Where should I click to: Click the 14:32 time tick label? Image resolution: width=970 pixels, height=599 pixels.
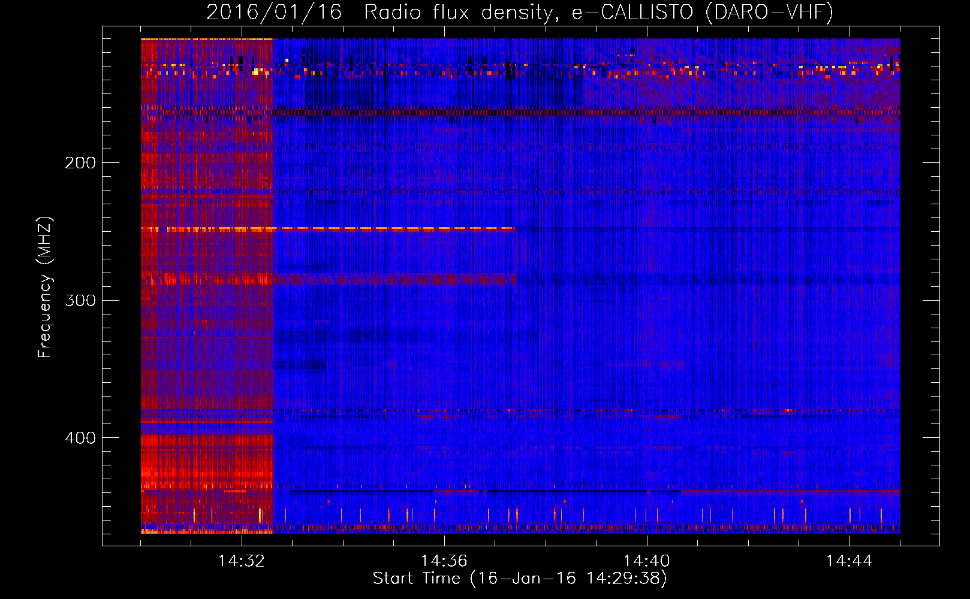[242, 561]
